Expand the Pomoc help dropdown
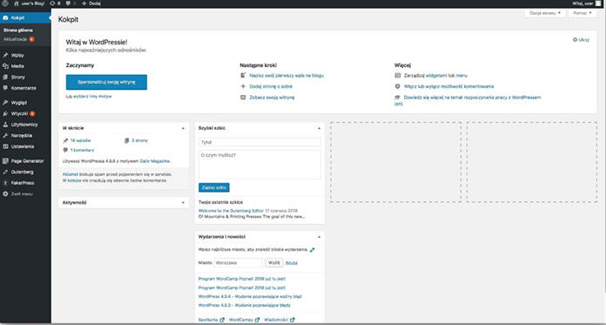This screenshot has height=325, width=606. (x=582, y=13)
